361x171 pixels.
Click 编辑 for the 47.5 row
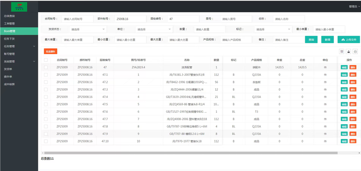pyautogui.click(x=344, y=104)
